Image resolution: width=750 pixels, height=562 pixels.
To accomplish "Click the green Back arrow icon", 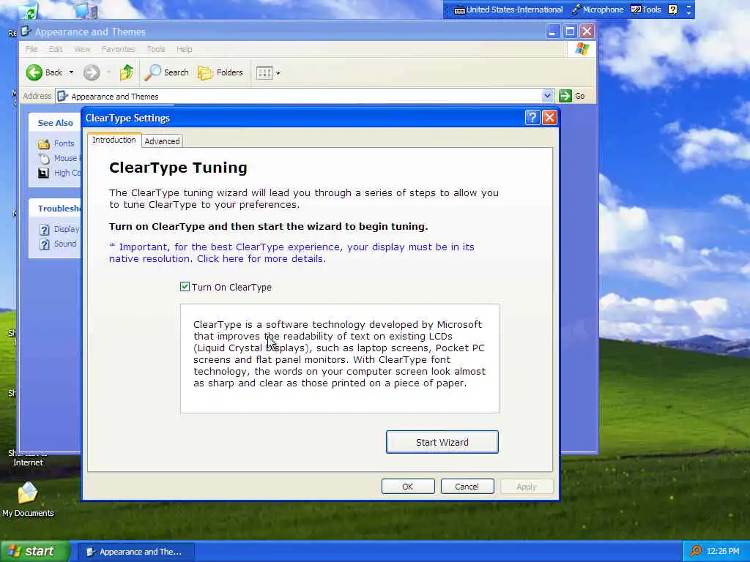I will tap(34, 72).
